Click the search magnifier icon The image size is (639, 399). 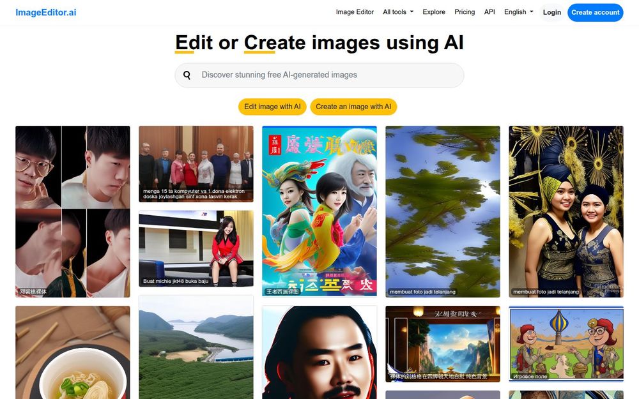pyautogui.click(x=187, y=75)
